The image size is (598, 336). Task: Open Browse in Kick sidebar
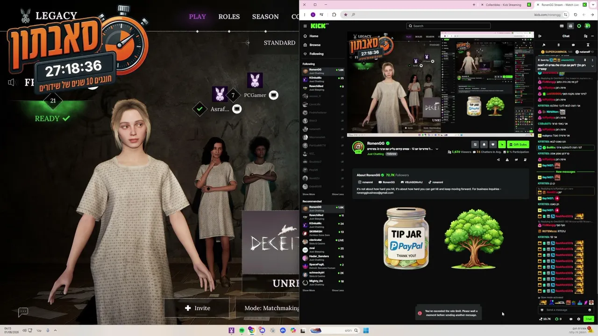pos(315,45)
